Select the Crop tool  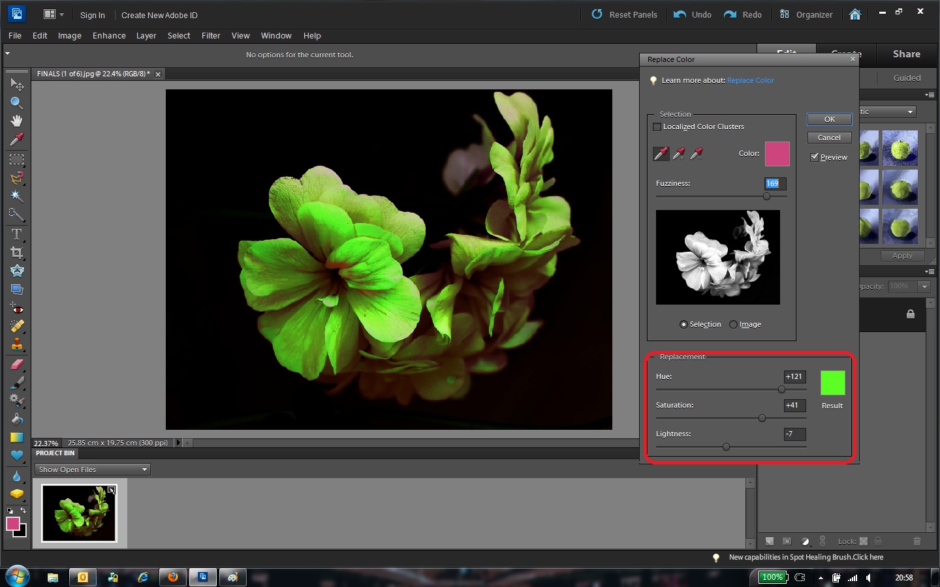pyautogui.click(x=17, y=252)
